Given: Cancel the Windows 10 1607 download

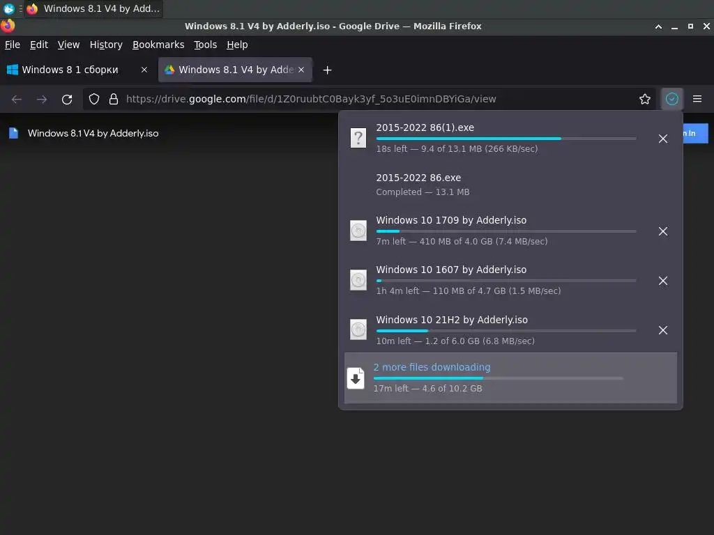Looking at the screenshot, I should 662,281.
